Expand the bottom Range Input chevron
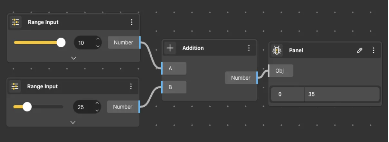 click(x=73, y=122)
